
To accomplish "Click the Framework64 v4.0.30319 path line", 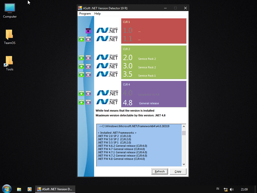I will 134,126.
